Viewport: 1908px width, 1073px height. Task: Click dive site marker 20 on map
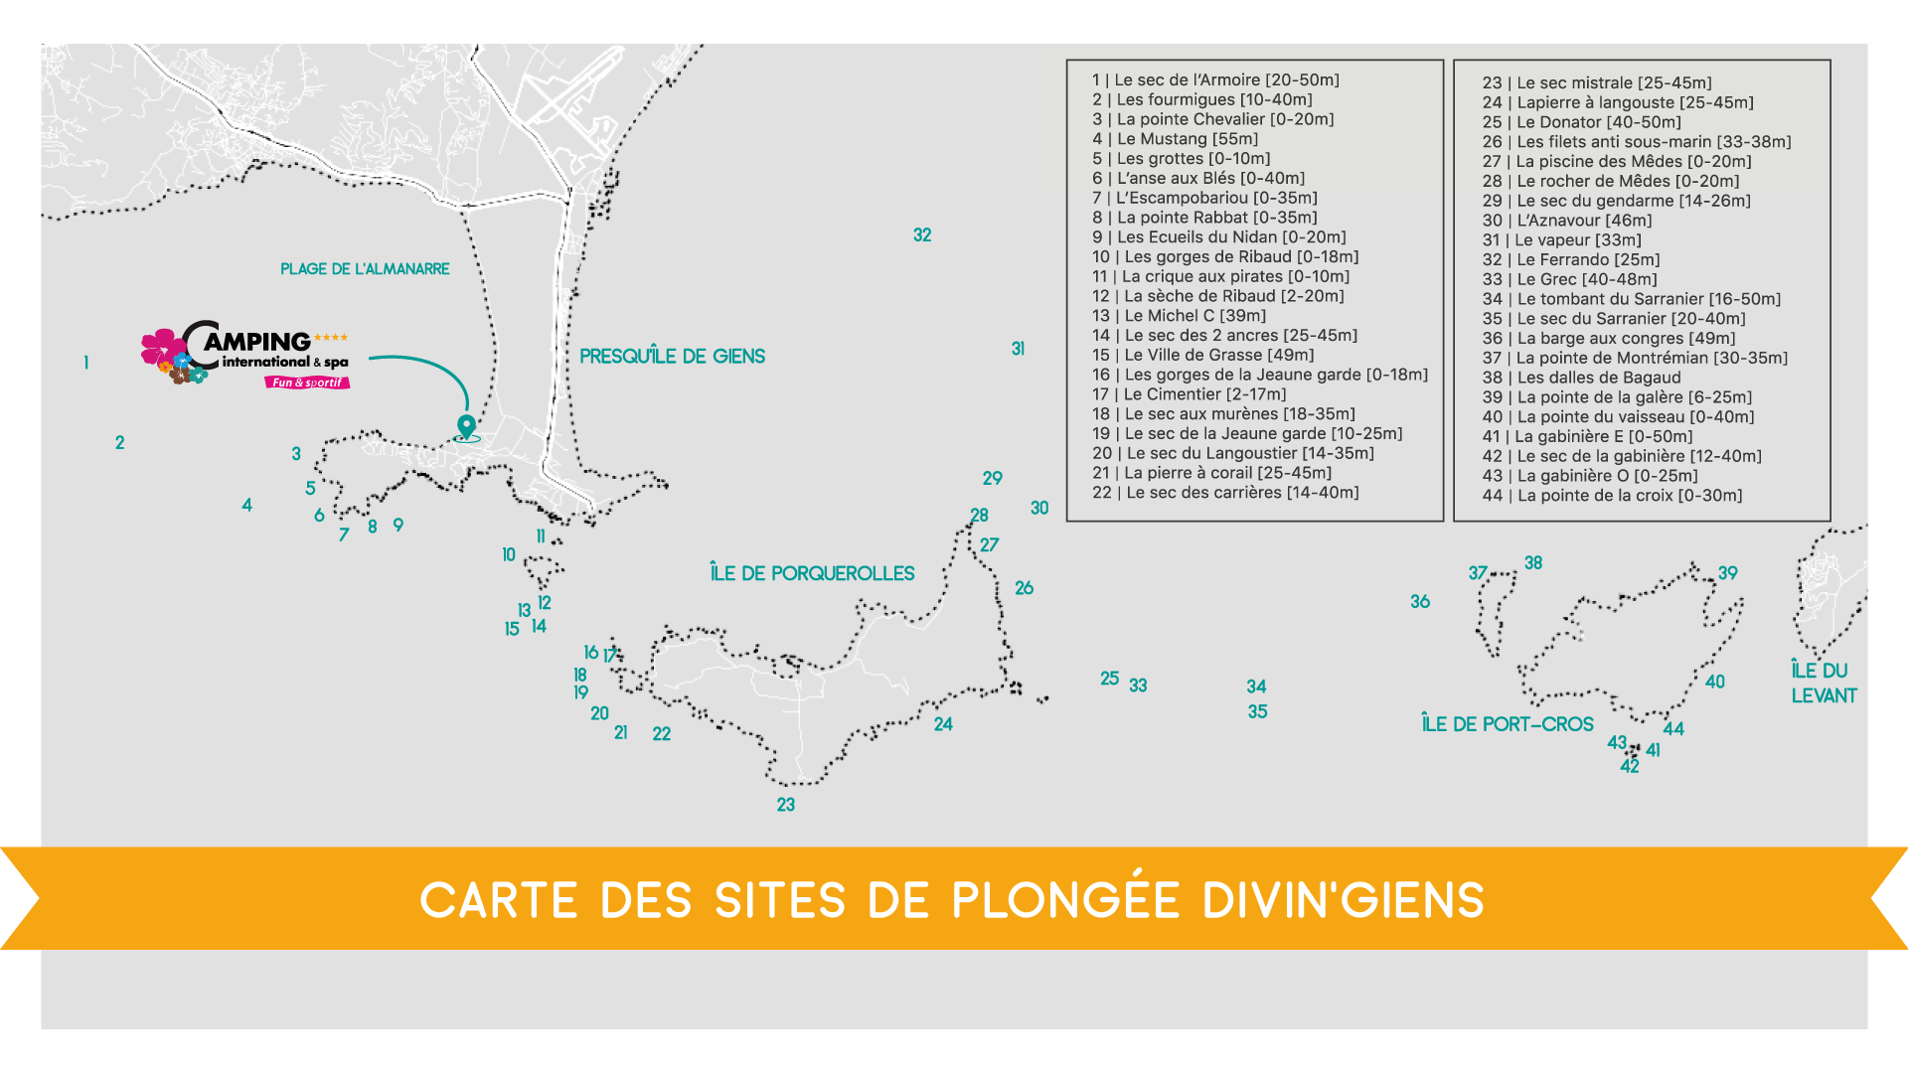[599, 713]
